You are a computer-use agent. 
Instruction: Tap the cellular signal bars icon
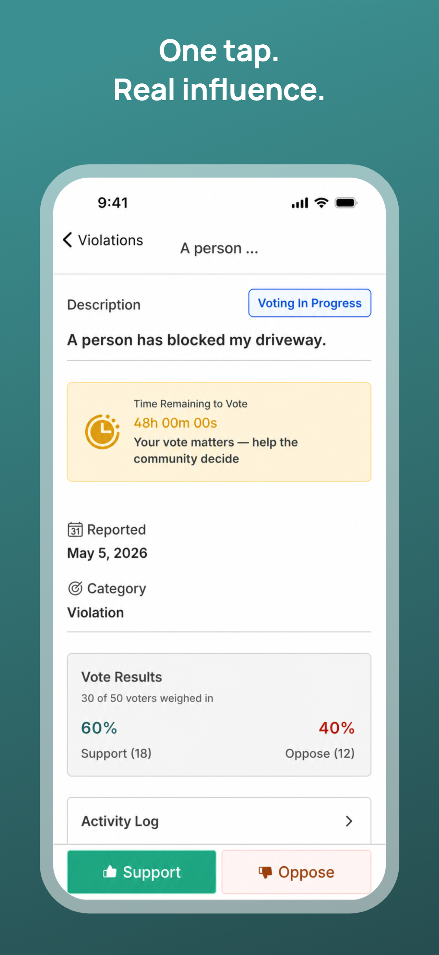(300, 203)
